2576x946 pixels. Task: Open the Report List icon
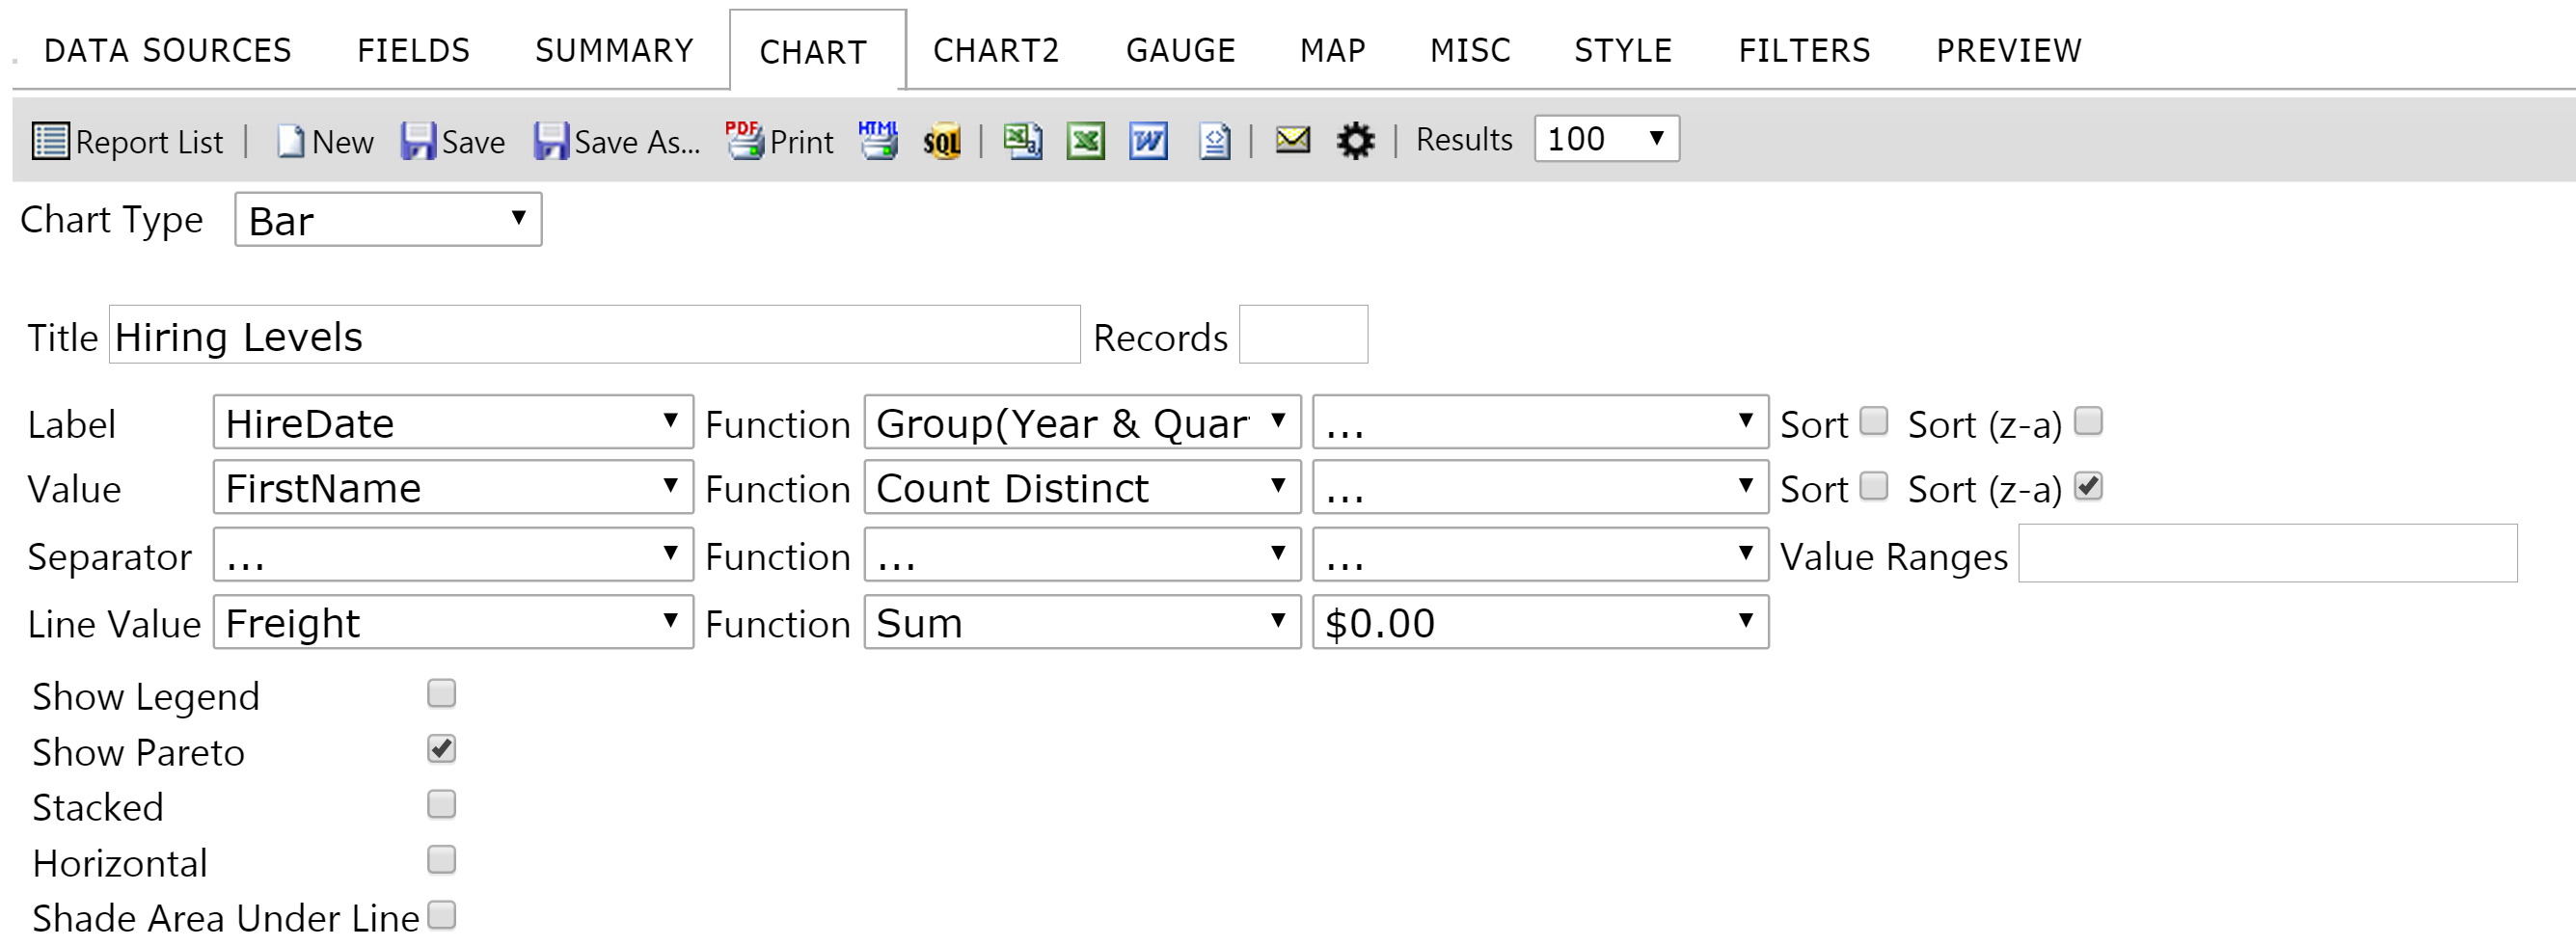(50, 141)
